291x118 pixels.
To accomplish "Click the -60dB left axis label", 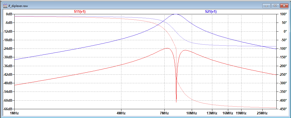I will pos(8,100).
